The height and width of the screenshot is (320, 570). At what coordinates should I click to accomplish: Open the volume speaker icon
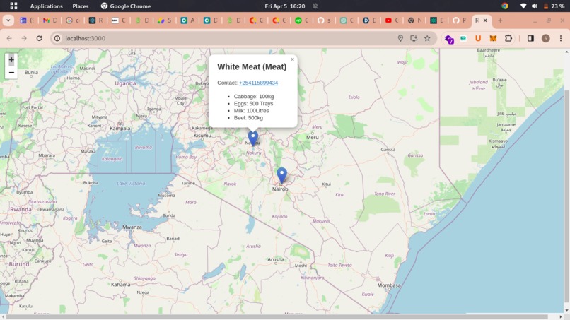535,6
